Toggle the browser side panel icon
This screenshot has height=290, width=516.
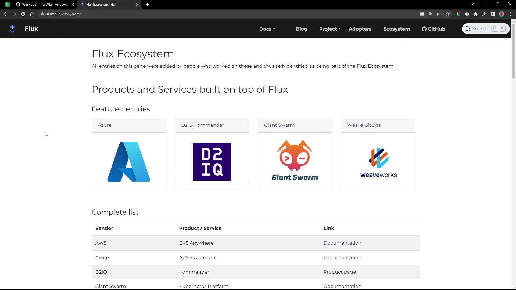click(x=493, y=14)
